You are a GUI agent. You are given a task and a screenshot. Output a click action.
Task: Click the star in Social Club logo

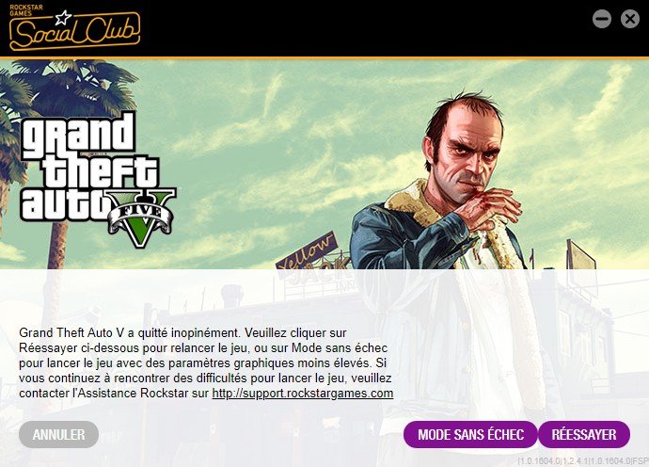(x=63, y=18)
